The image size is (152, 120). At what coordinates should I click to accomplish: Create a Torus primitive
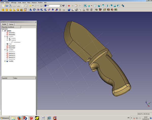click(18, 10)
